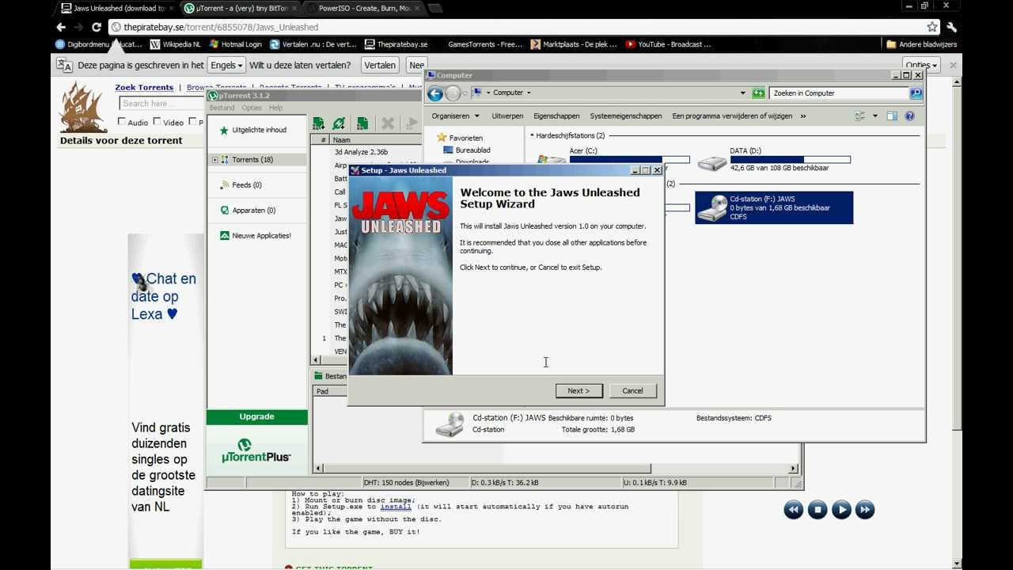Click the Remove torrent X icon in uTorrent
Screen dimensions: 1013x570
tap(388, 123)
